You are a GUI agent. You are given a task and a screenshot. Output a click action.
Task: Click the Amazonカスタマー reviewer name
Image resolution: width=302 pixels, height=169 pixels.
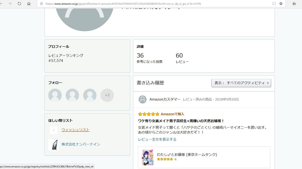pyautogui.click(x=165, y=99)
